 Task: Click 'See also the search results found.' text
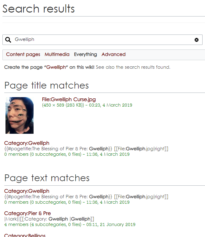133,67
